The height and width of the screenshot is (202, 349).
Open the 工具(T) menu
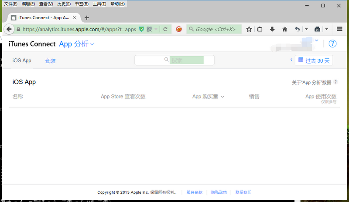99,4
